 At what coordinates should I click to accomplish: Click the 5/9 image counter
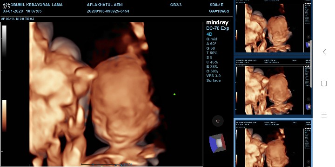[x=7, y=6]
